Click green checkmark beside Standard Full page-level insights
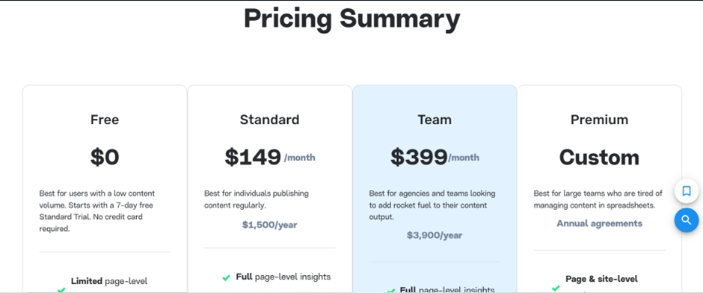The height and width of the screenshot is (293, 703). [226, 278]
